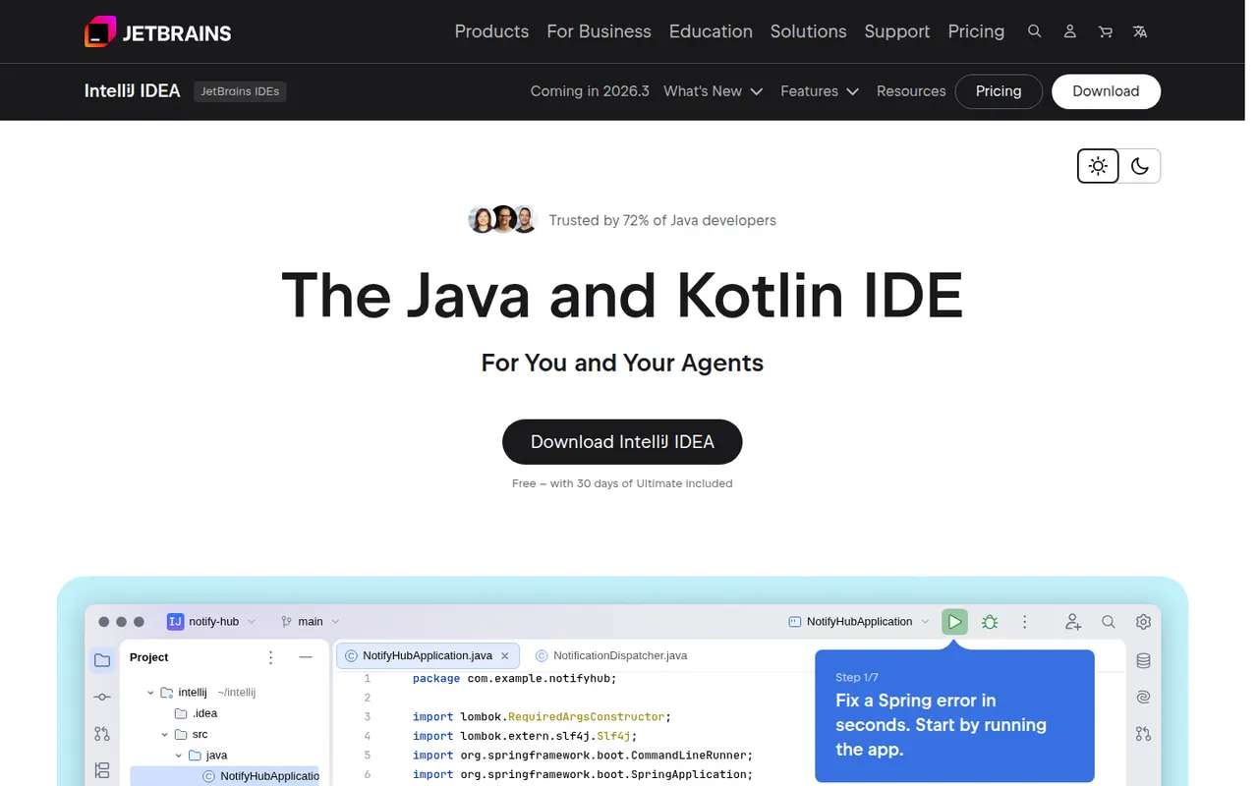Open the Products menu
This screenshot has width=1258, height=786.
[491, 31]
